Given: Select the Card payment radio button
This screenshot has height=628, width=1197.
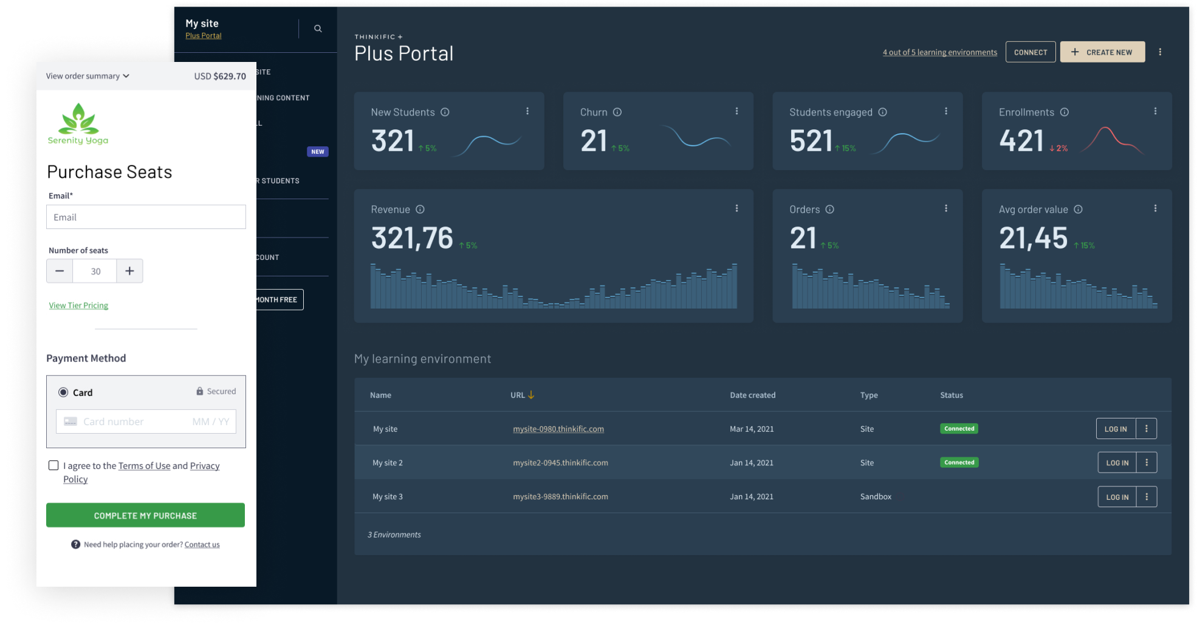Looking at the screenshot, I should (x=63, y=392).
